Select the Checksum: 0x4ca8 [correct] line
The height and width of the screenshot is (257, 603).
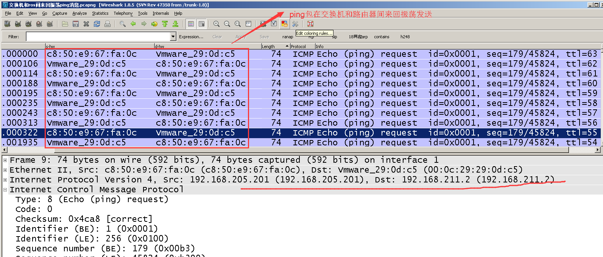[84, 219]
